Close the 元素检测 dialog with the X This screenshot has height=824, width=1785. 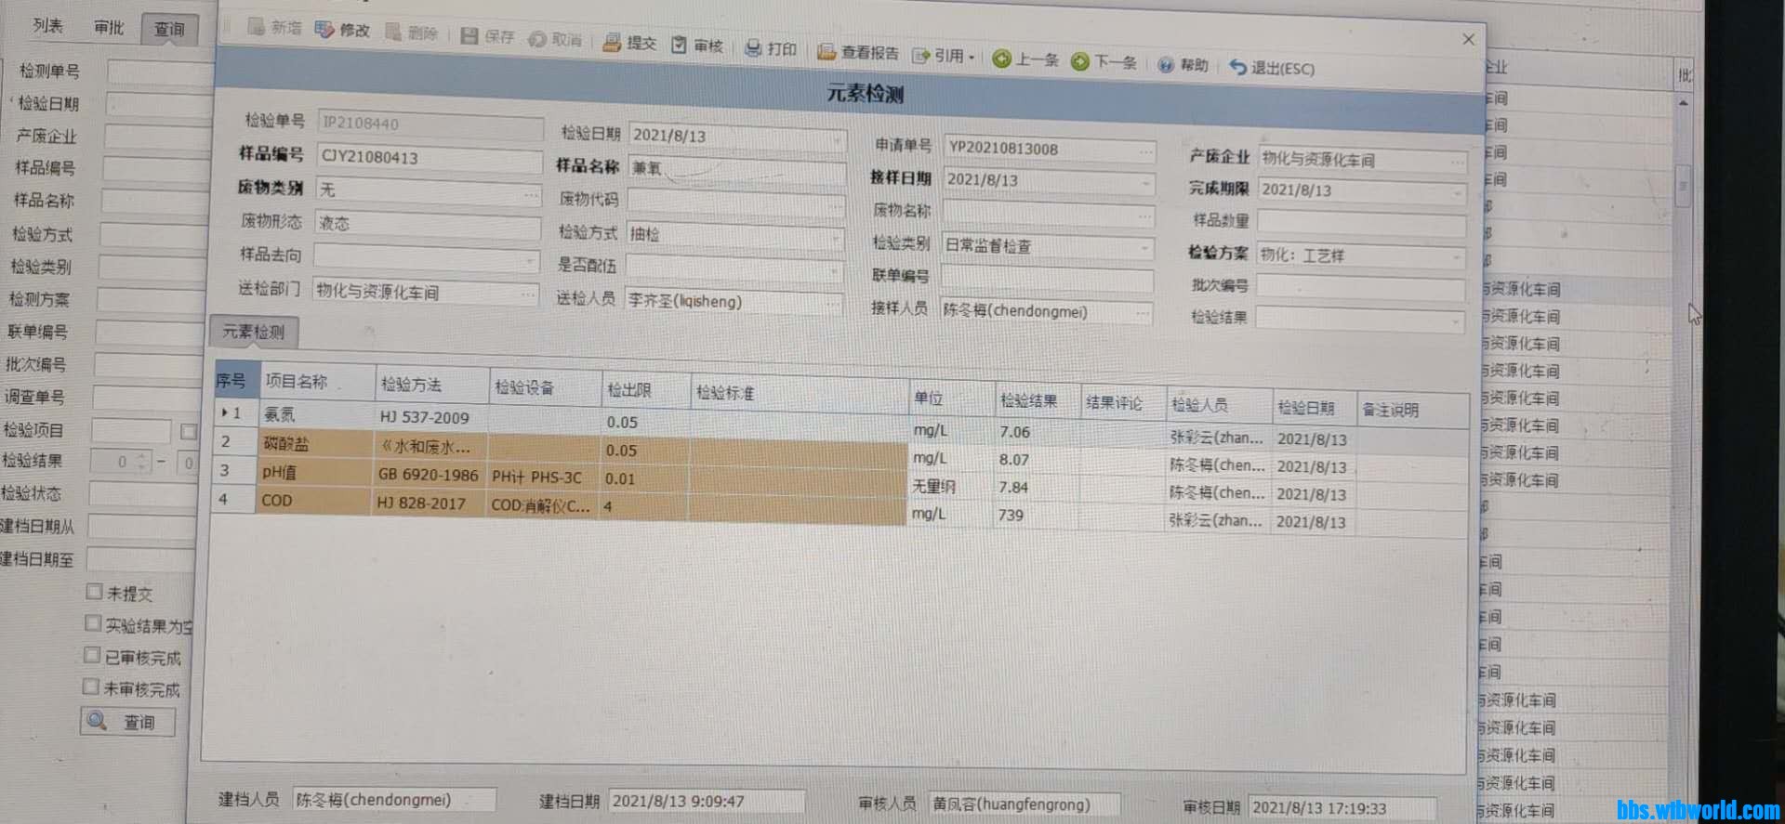[x=1468, y=39]
